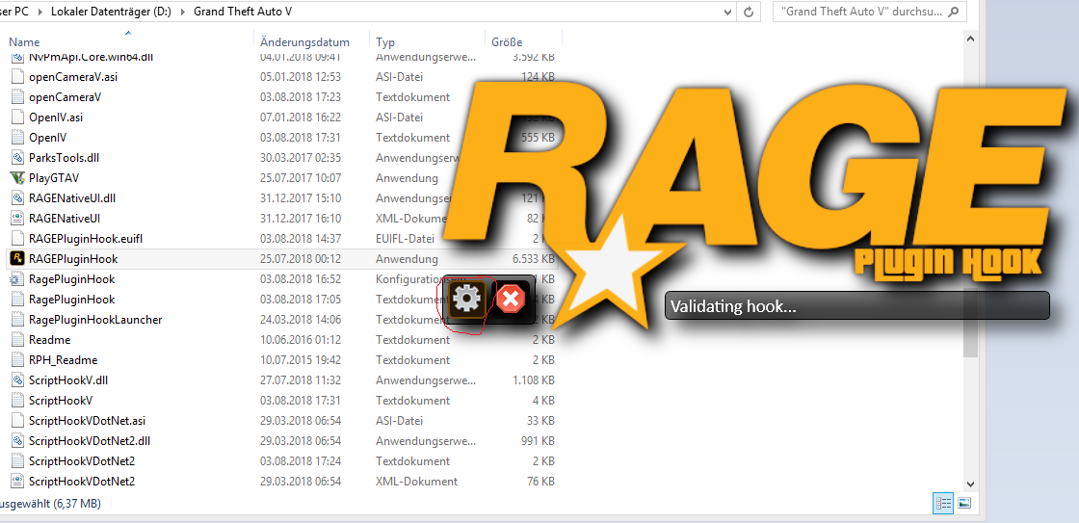Open the address bar history dropdown
The width and height of the screenshot is (1079, 523).
(x=727, y=12)
